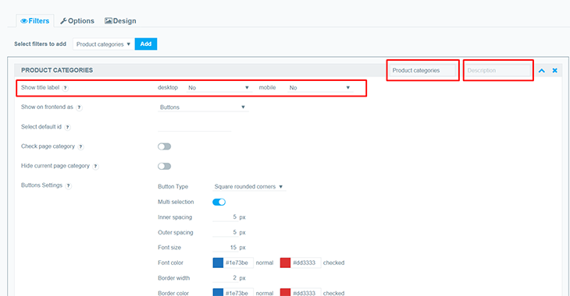Remove the Product Categories filter with X icon

554,70
